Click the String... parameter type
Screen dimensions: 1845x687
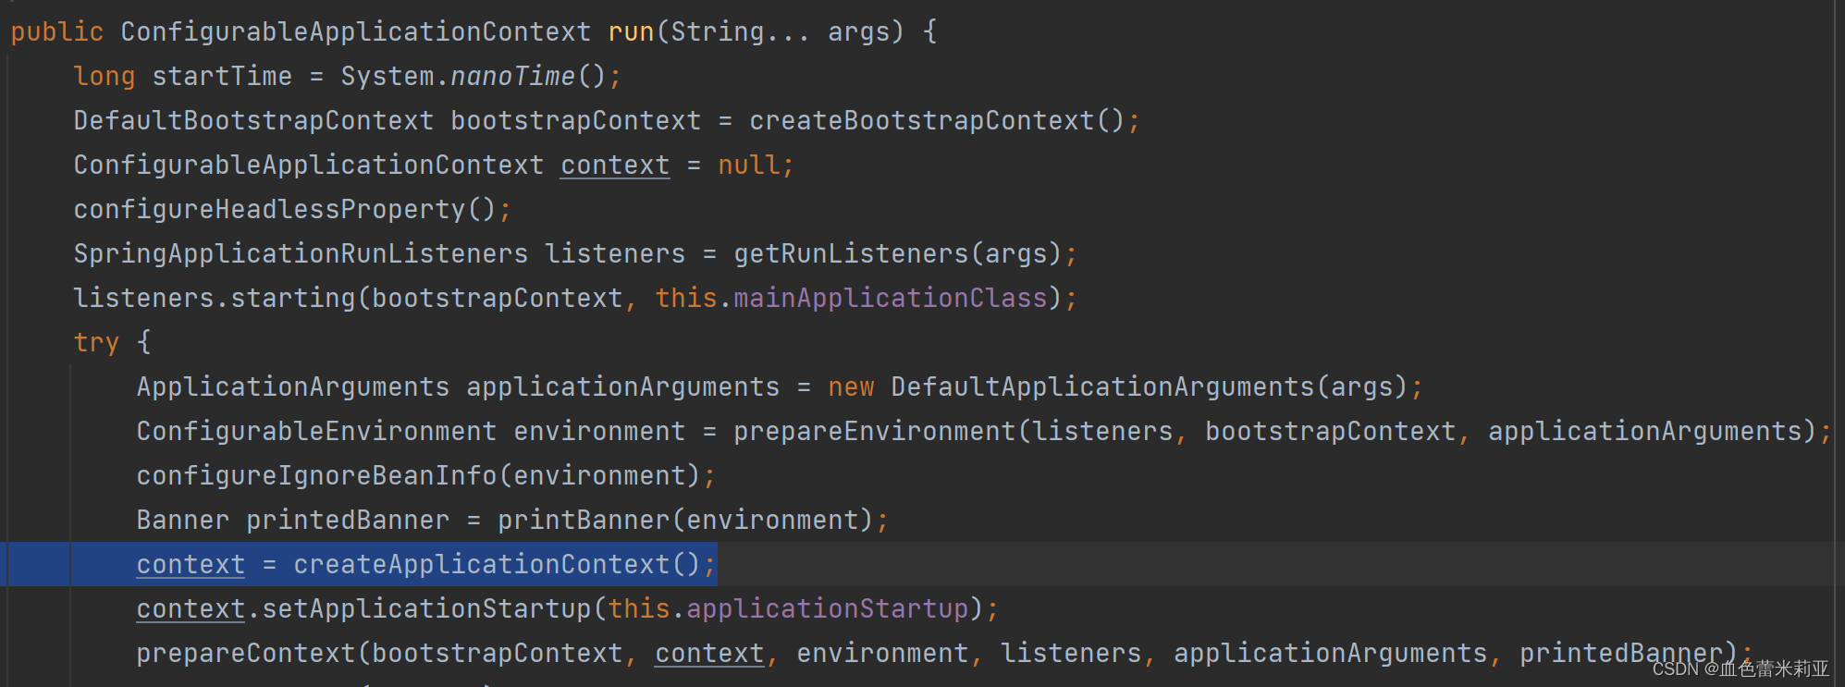[740, 31]
